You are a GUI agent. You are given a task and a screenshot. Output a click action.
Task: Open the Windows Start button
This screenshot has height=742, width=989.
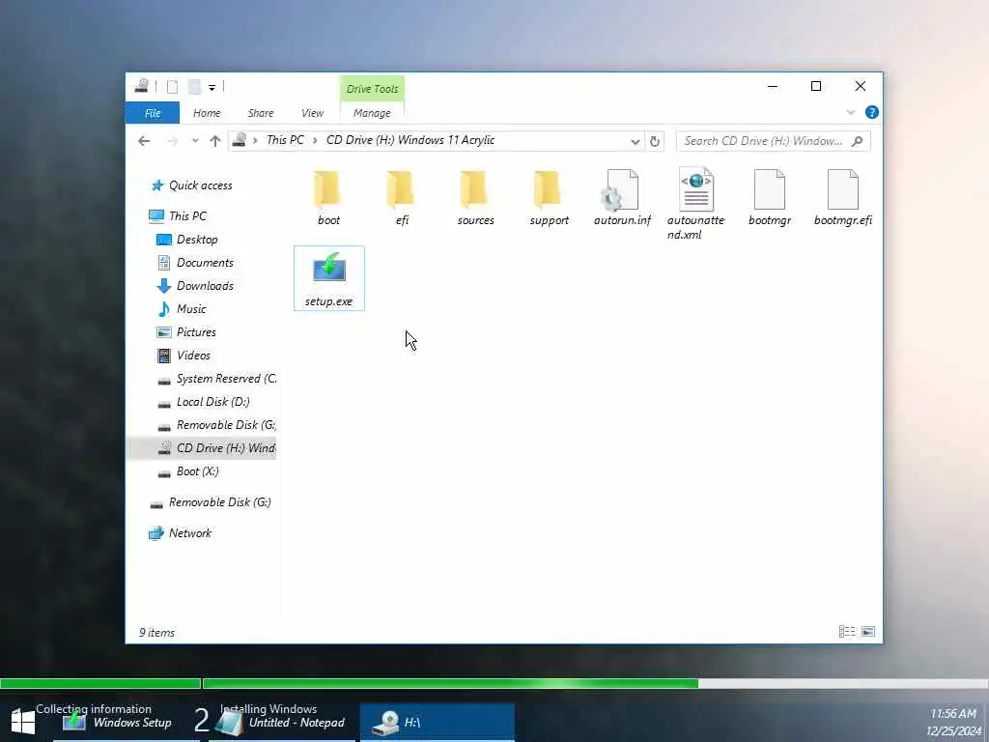(23, 722)
